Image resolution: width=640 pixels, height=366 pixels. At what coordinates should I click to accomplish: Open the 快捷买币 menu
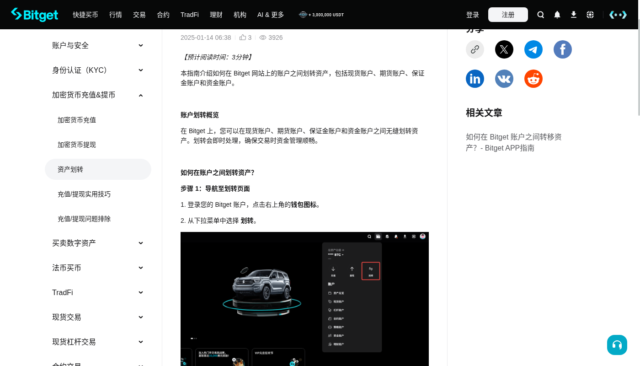pos(85,15)
